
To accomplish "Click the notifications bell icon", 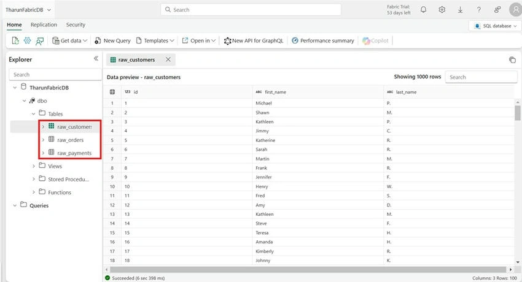I will [x=424, y=10].
